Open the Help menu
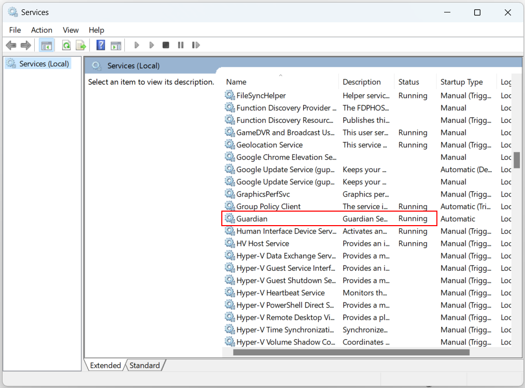The height and width of the screenshot is (388, 525). [96, 30]
